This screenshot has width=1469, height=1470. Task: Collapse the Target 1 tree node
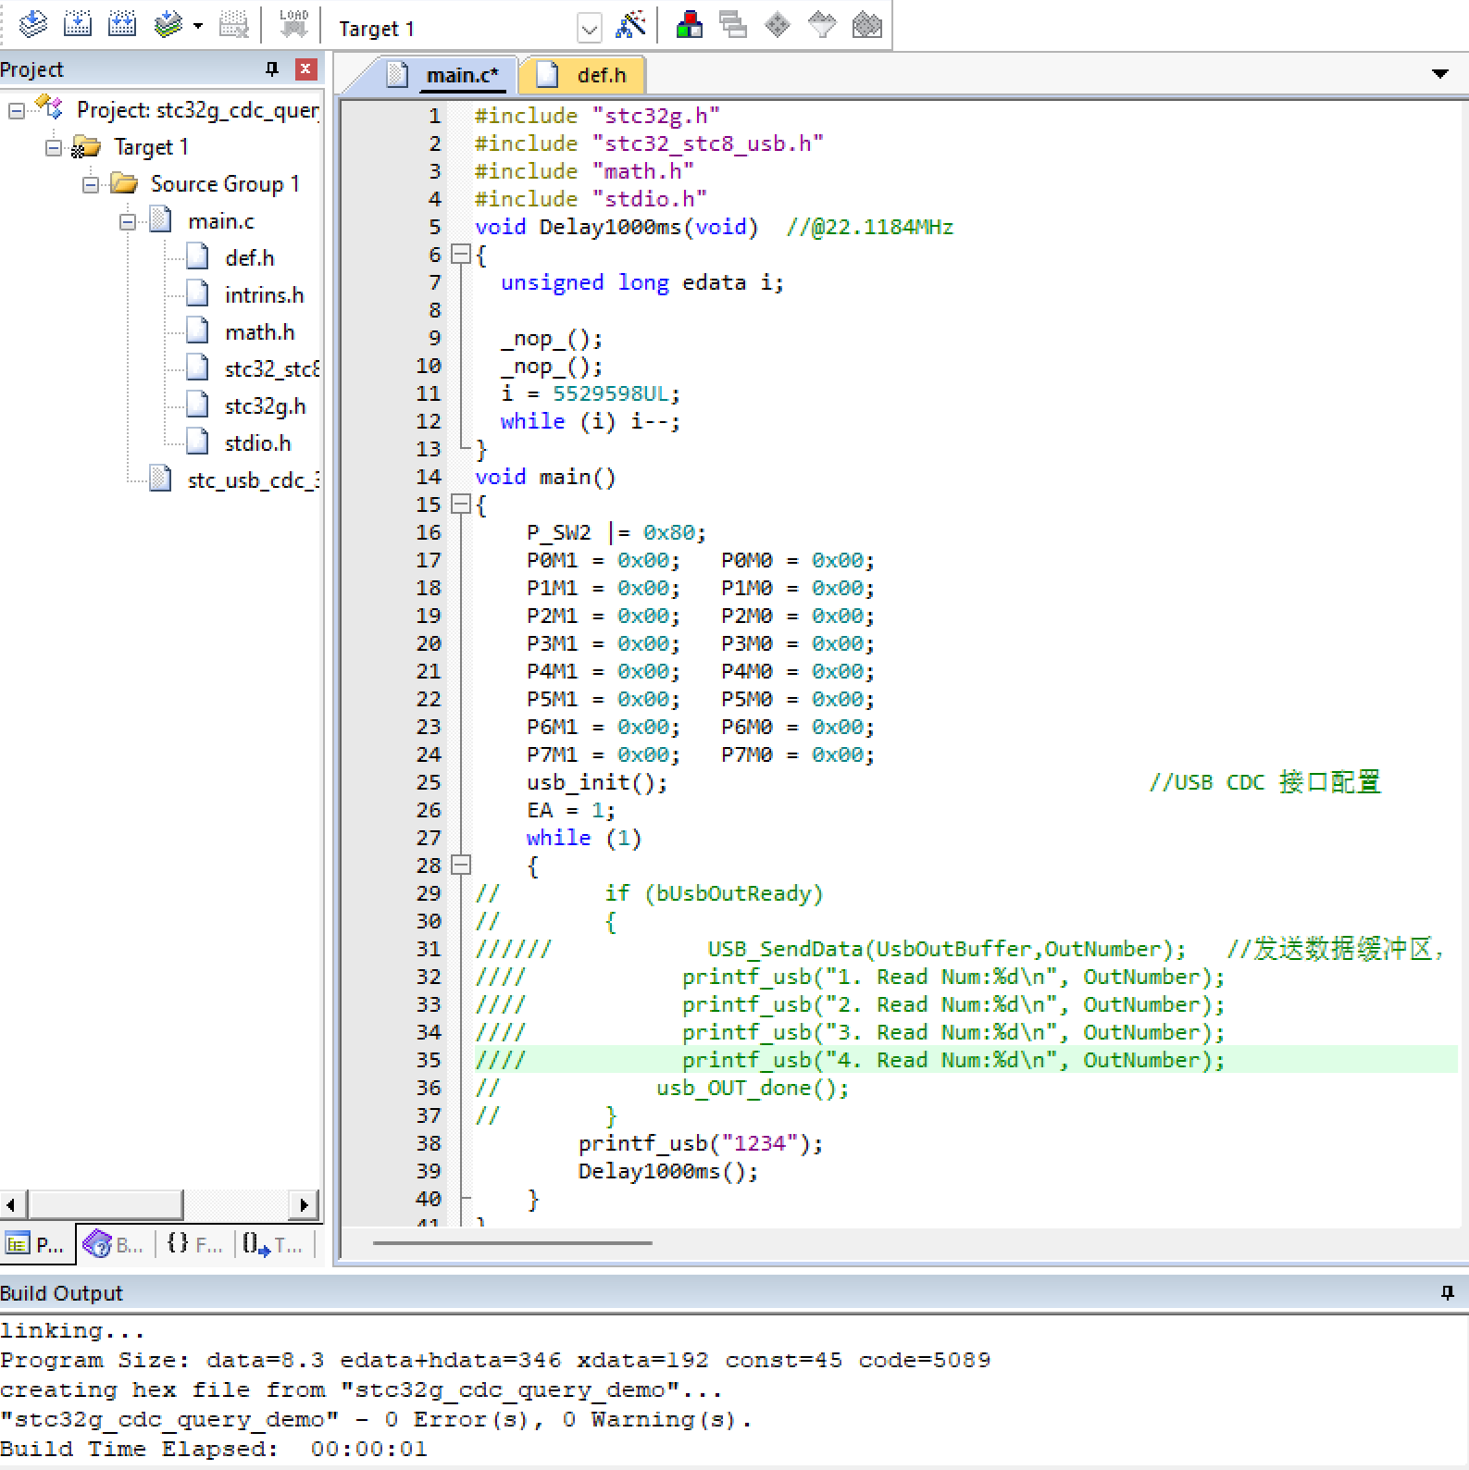(x=54, y=148)
